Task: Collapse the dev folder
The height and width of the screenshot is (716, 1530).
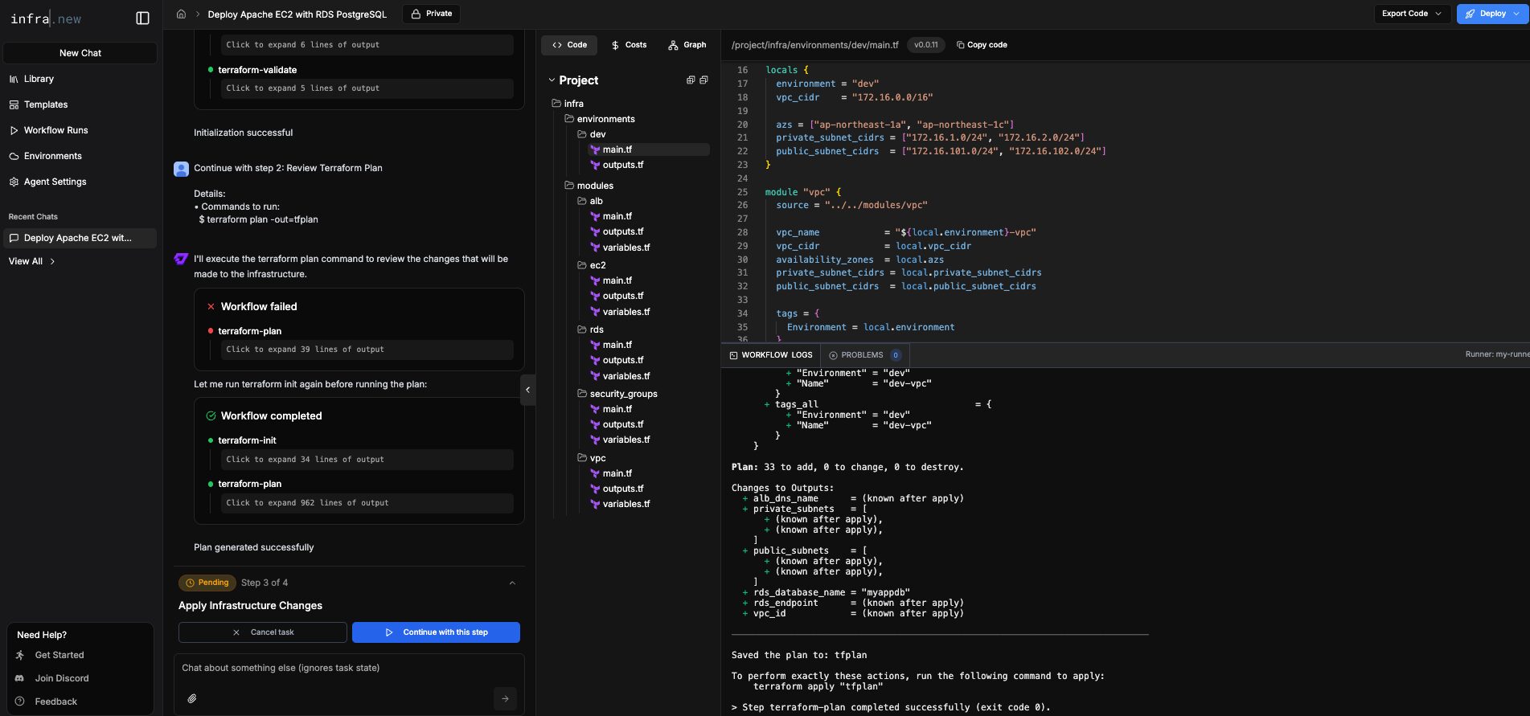Action: pos(592,134)
